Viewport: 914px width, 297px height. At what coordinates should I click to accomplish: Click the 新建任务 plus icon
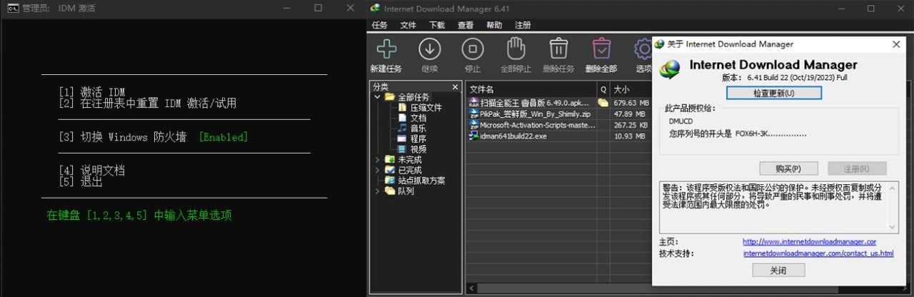coord(386,49)
